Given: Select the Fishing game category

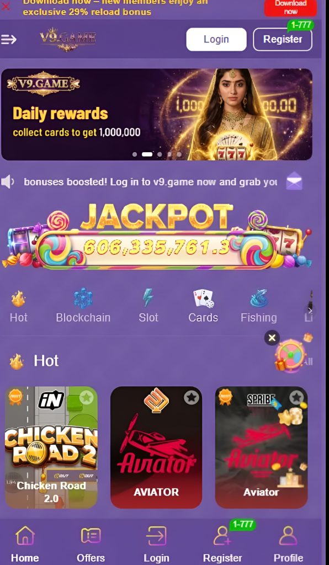Looking at the screenshot, I should click(259, 305).
